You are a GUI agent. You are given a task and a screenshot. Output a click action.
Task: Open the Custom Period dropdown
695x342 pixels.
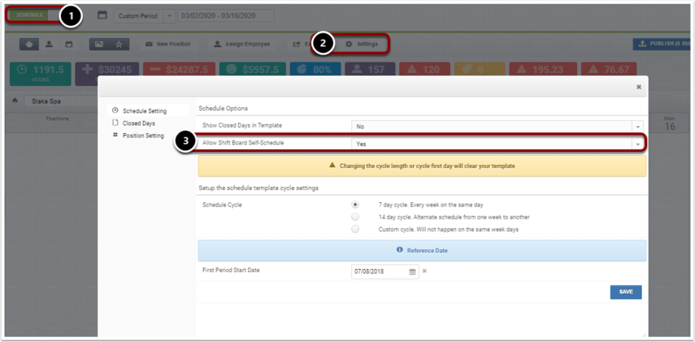[145, 16]
